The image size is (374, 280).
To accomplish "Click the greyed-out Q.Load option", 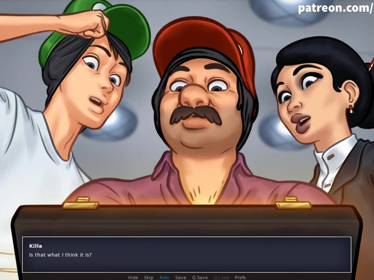I will 221,278.
